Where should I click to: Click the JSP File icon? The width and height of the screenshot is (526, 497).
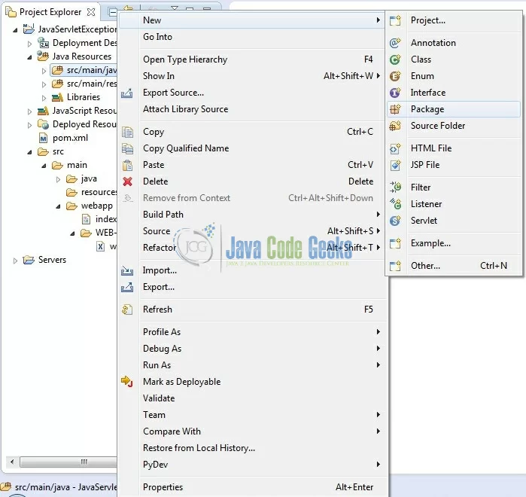tap(395, 165)
